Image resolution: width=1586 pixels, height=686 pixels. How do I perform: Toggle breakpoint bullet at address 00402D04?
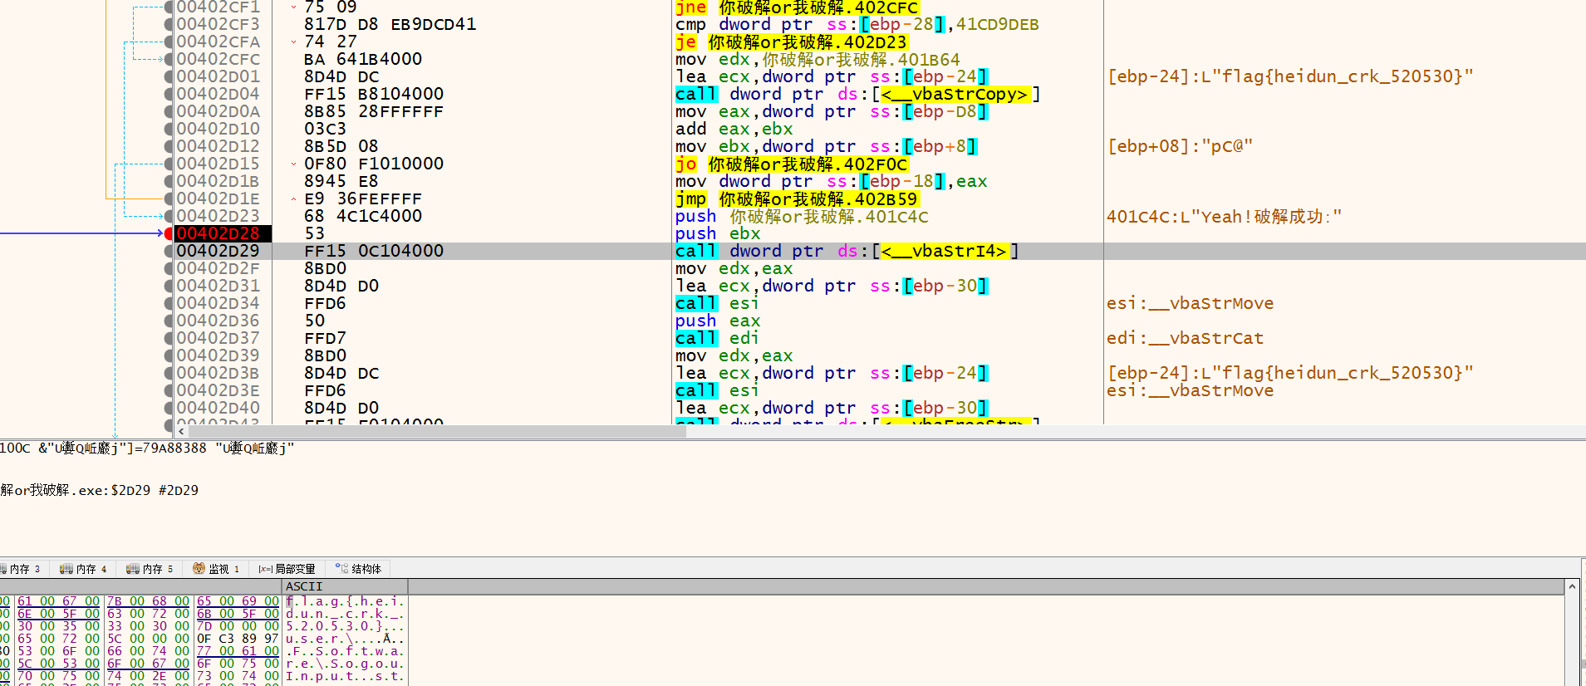pos(169,94)
